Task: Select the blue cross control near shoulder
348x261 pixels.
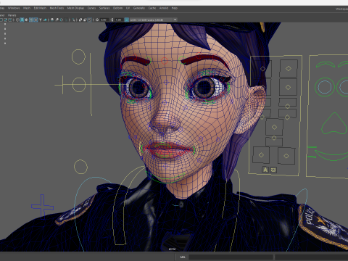Action: [x=42, y=207]
